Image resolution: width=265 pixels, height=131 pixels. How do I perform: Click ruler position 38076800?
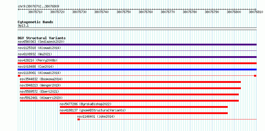tap(234, 12)
